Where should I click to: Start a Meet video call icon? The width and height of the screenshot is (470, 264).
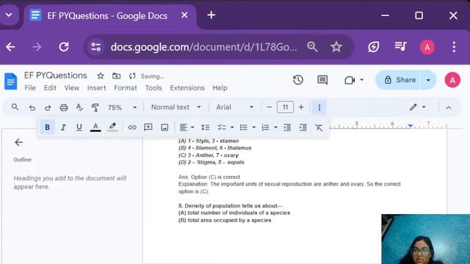(350, 80)
